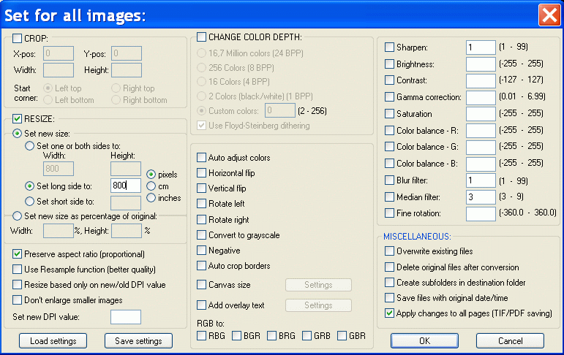Select 'Set new size as percentage' option
This screenshot has height=355, width=564.
pos(18,216)
